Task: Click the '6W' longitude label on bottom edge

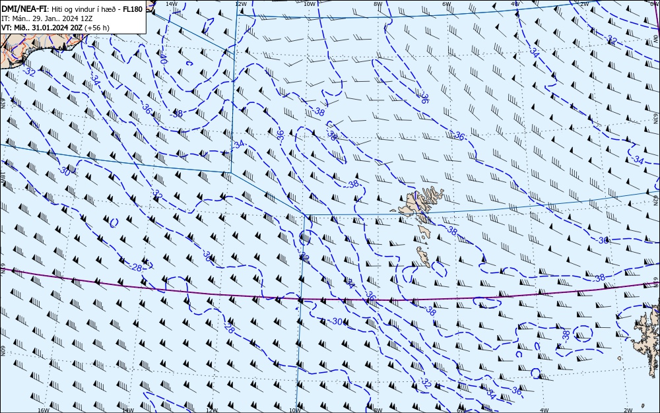Action: coord(461,410)
